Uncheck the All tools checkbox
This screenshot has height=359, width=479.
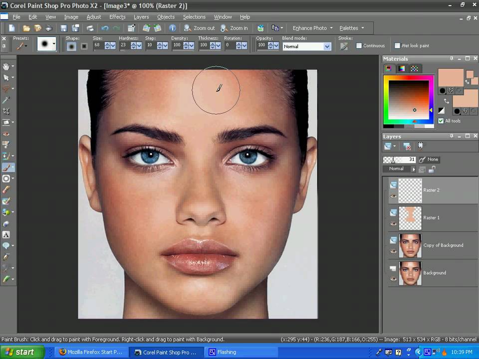441,121
